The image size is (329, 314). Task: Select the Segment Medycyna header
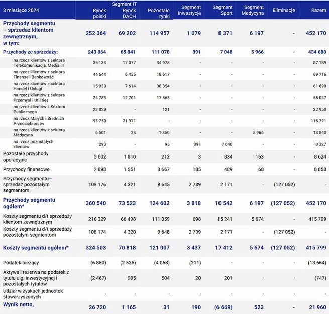(253, 10)
